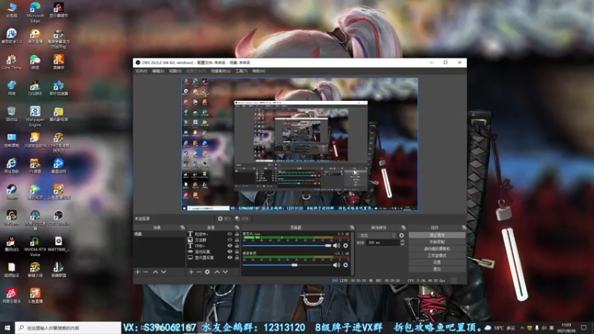Click the transition duration 300 ms field
Screen dimensions: 594x334
point(382,243)
